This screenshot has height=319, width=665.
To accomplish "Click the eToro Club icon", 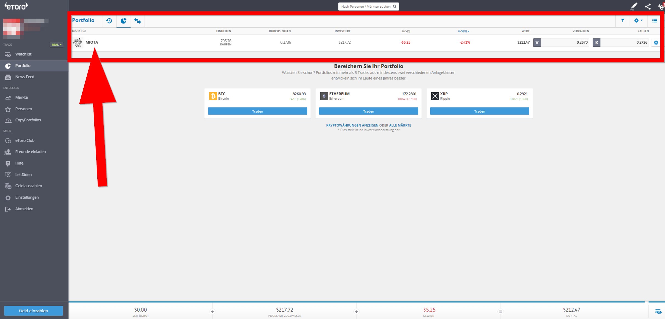I will (8, 141).
